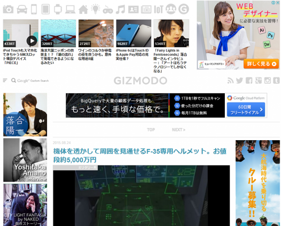Open the 272RT candle cork thumbnail
The height and width of the screenshot is (226, 281).
pyautogui.click(x=96, y=33)
